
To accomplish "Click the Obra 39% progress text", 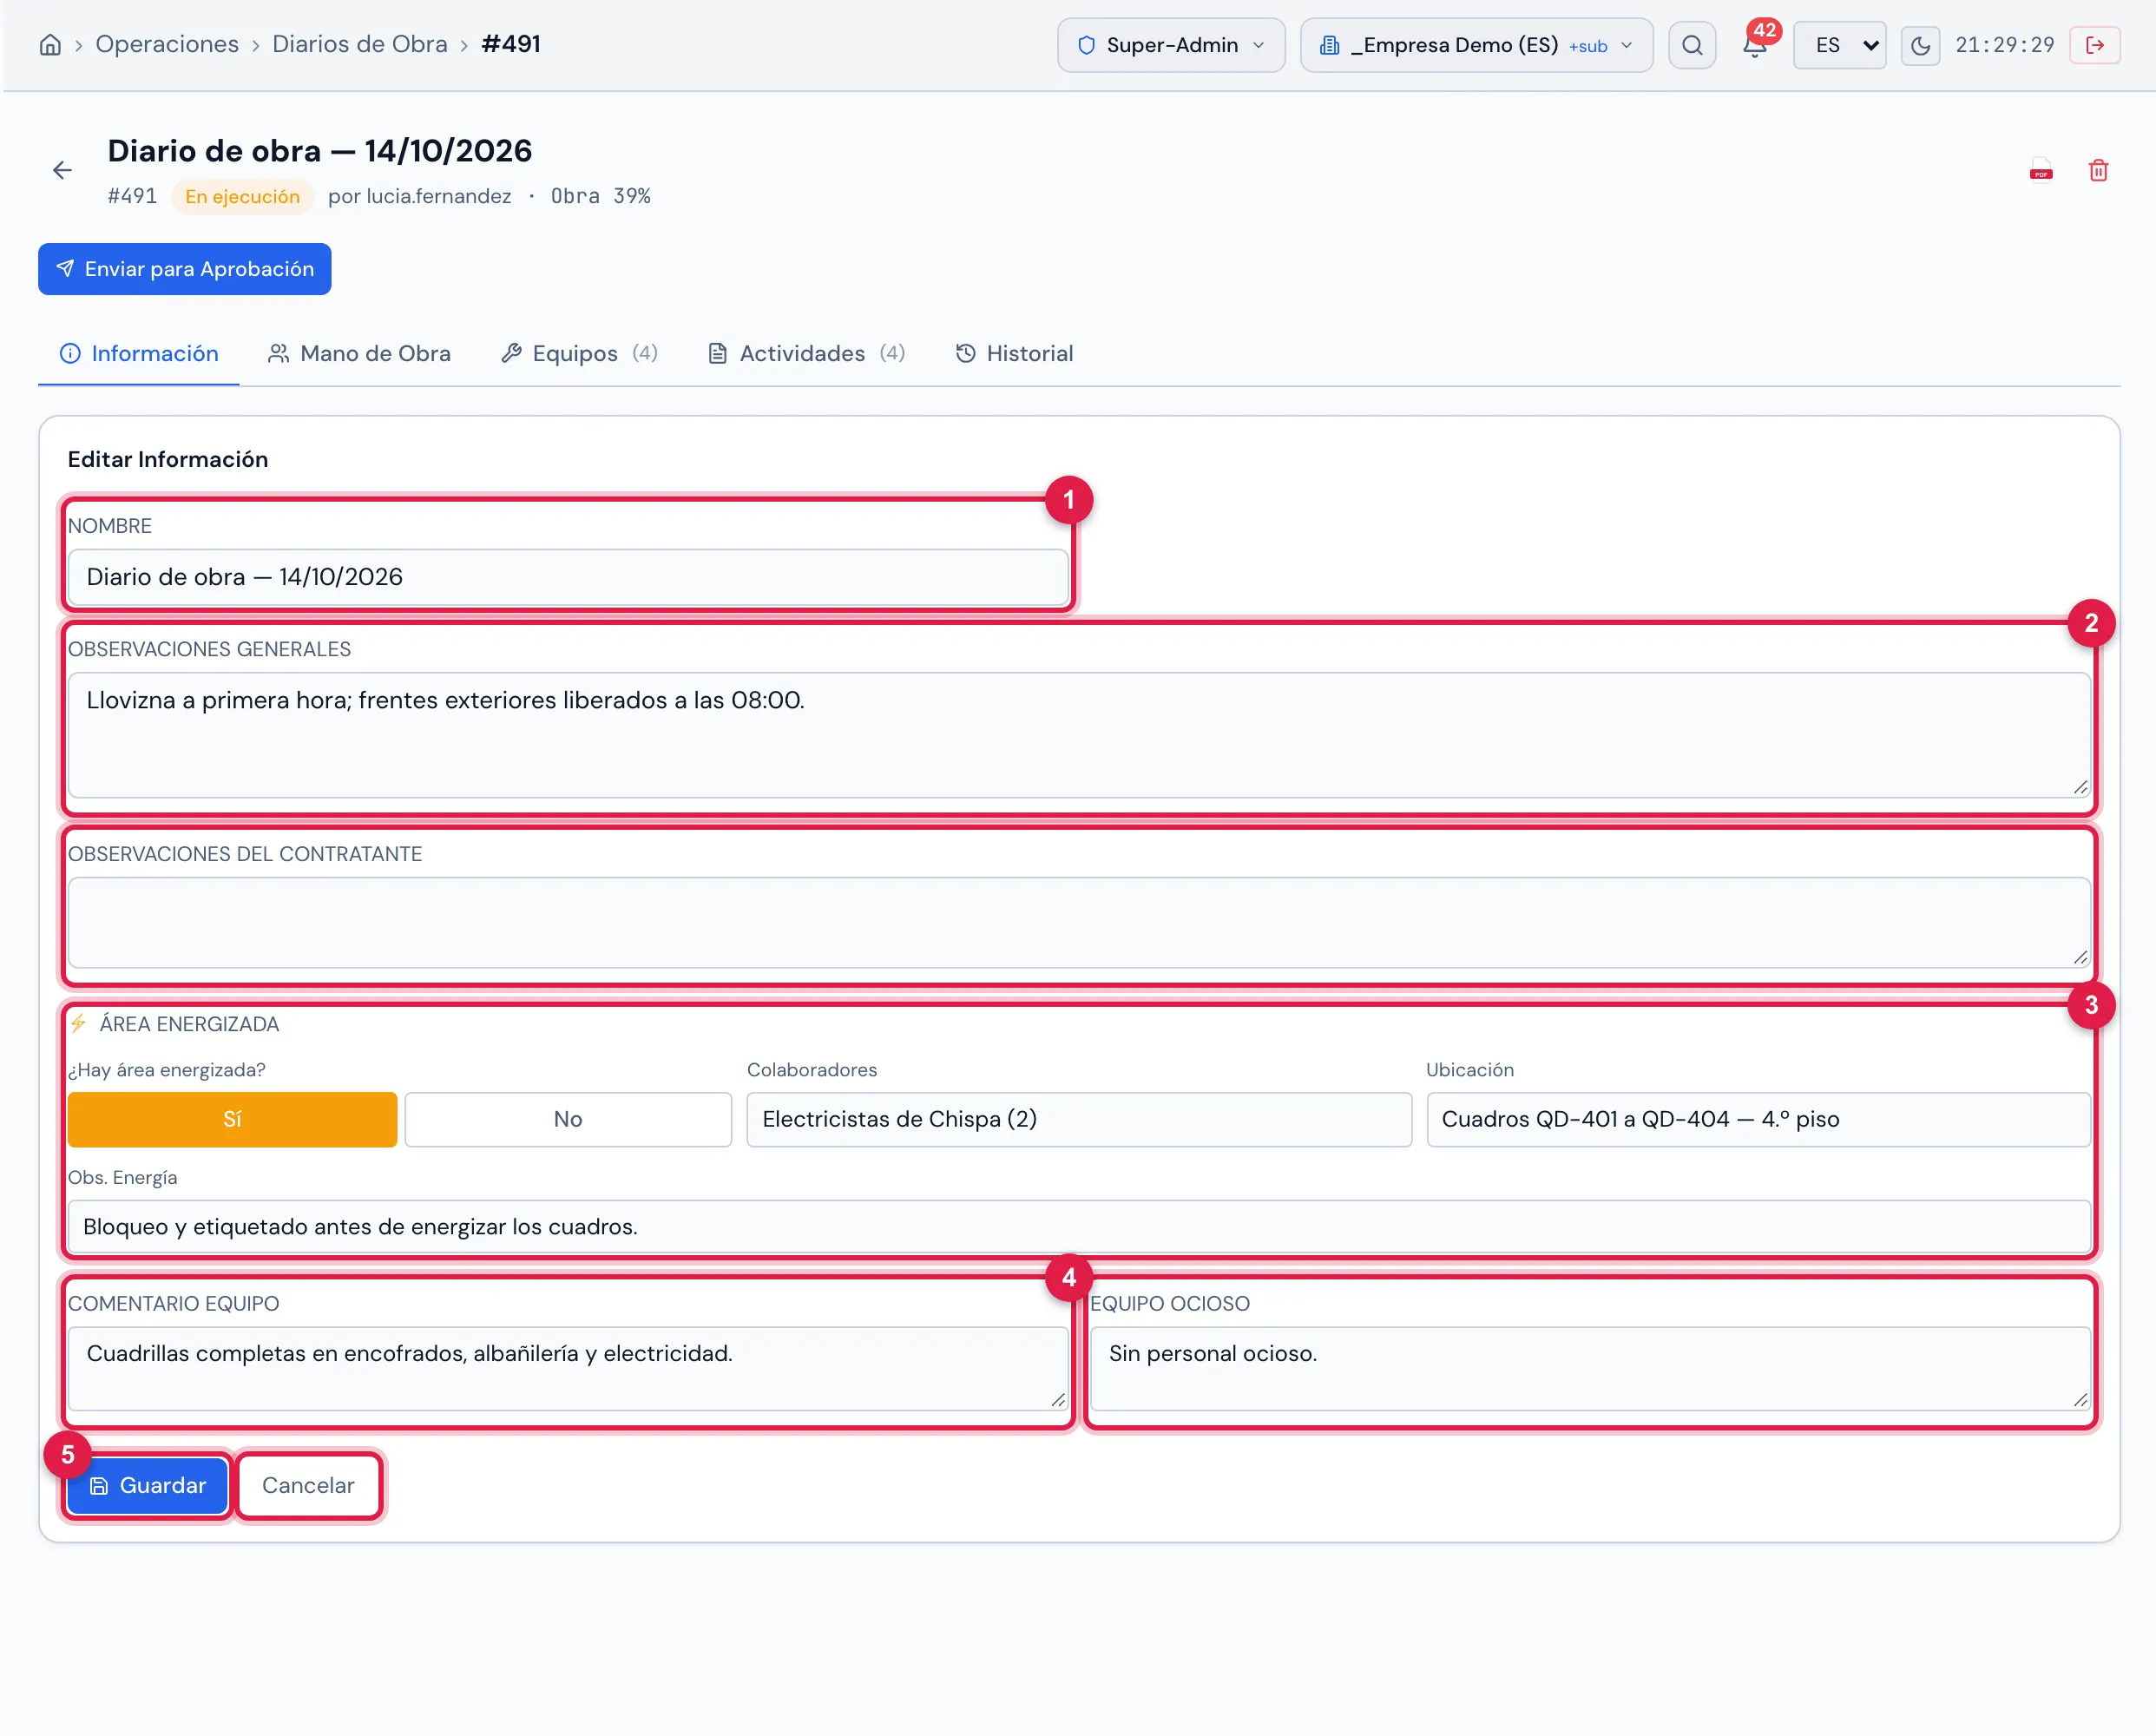I will [x=600, y=196].
